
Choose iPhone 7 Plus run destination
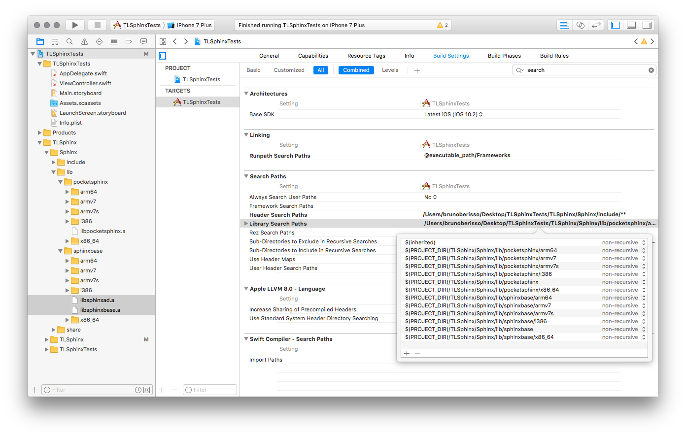click(x=190, y=25)
